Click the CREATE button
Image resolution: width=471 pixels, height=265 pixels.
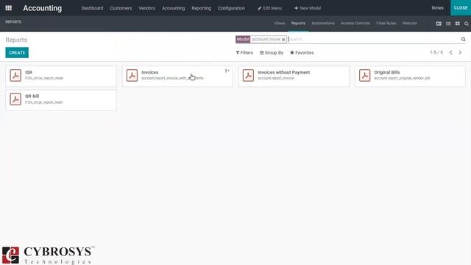tap(17, 52)
